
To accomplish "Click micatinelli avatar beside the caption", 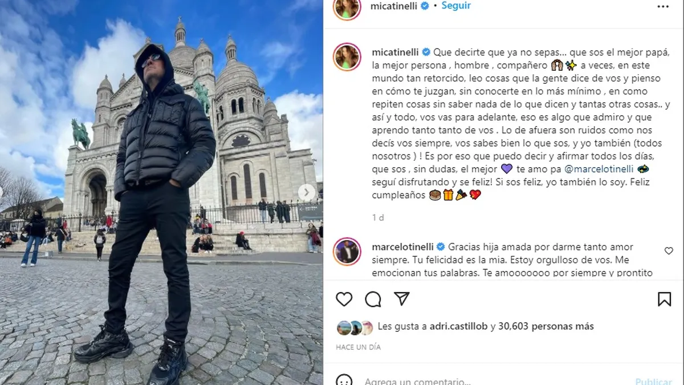I will point(347,56).
